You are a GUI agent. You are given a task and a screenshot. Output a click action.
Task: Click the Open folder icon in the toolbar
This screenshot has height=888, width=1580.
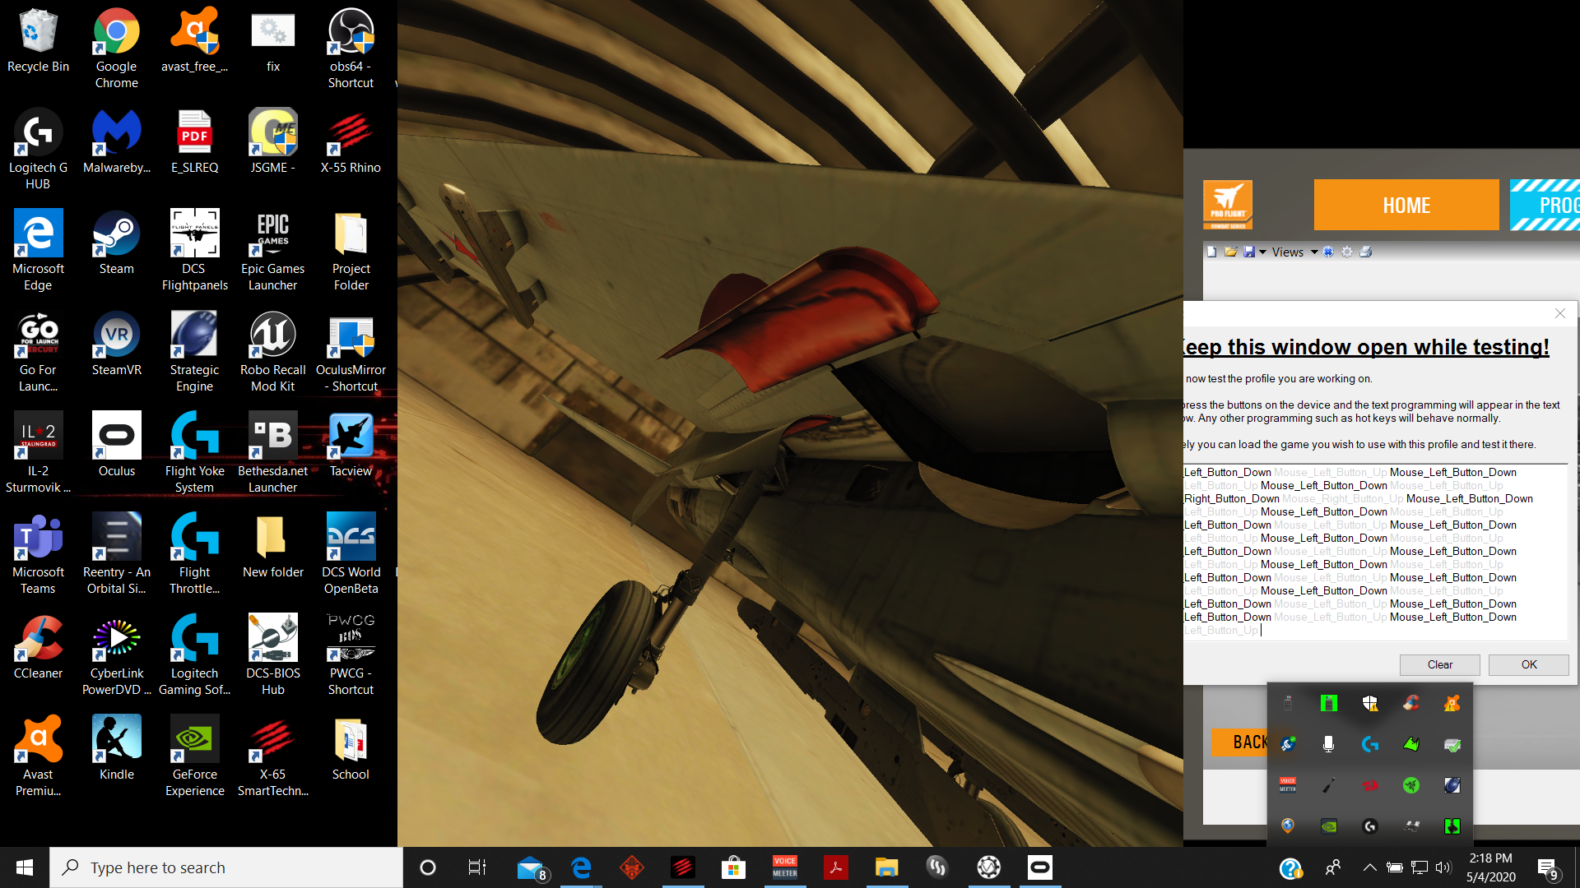(x=1230, y=252)
